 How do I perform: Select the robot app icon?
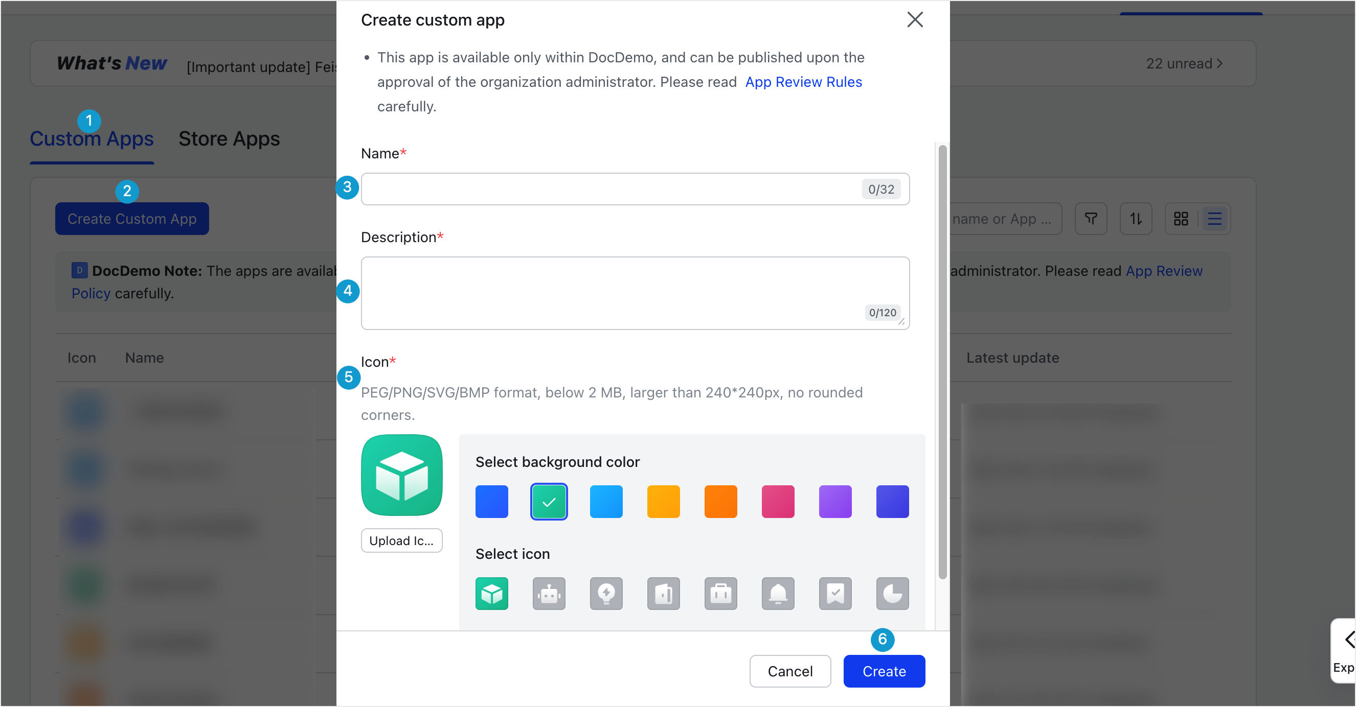(549, 594)
